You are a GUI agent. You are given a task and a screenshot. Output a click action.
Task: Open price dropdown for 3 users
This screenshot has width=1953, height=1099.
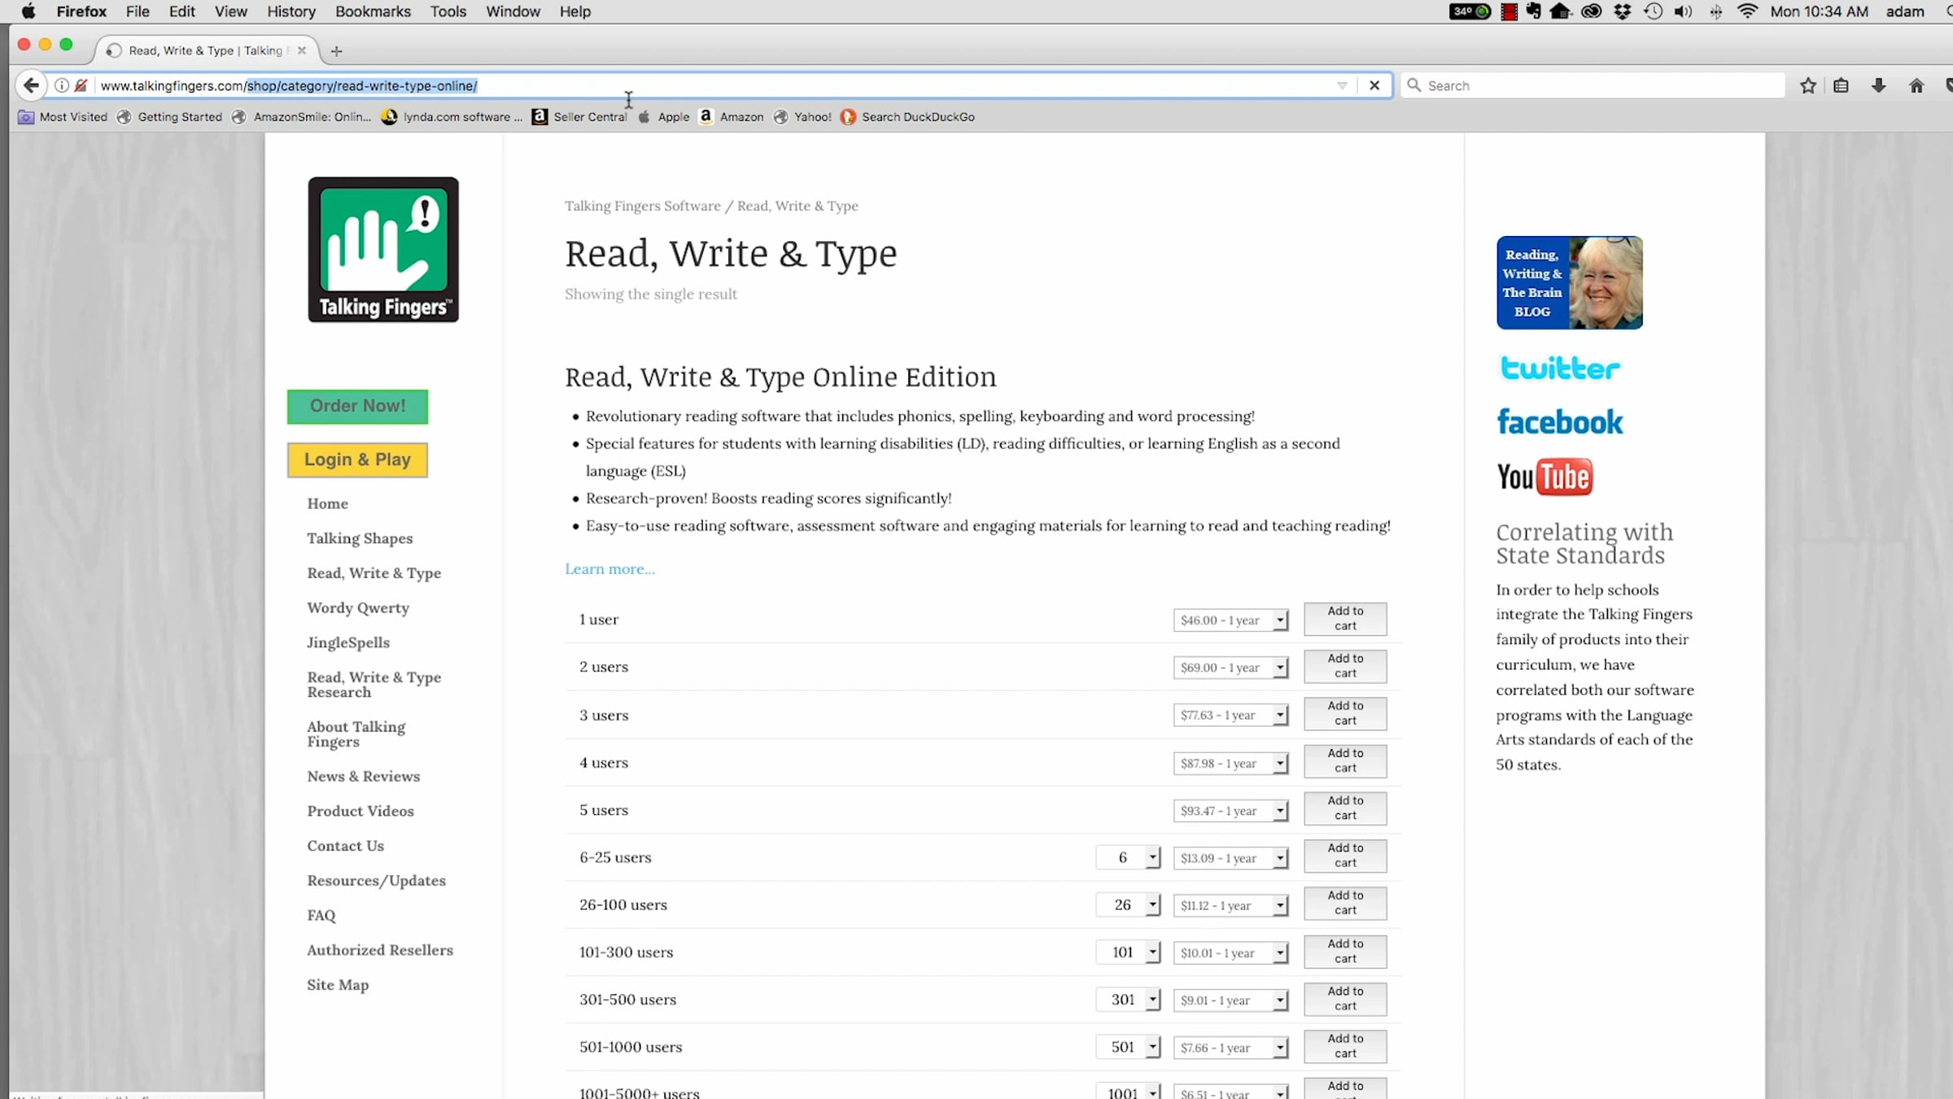point(1230,715)
